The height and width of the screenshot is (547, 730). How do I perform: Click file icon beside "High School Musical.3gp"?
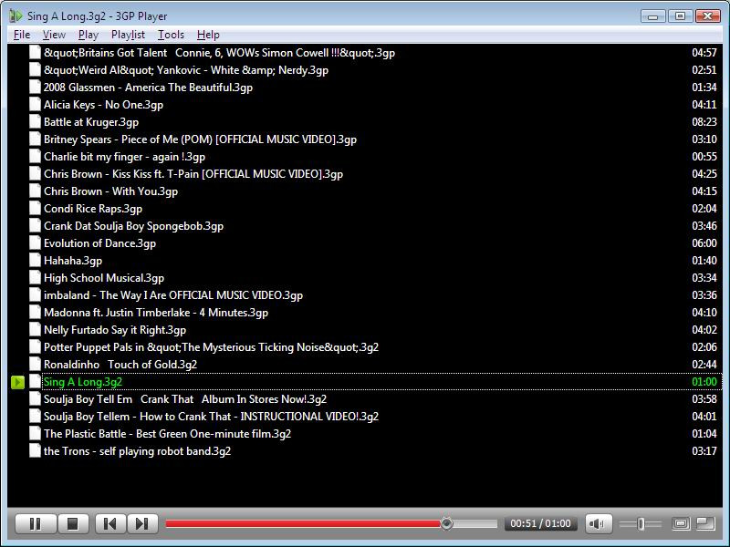[35, 278]
